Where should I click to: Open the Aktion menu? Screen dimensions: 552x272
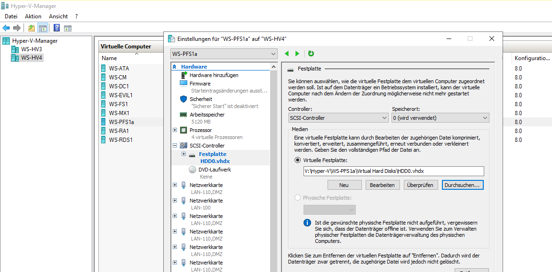coord(33,16)
